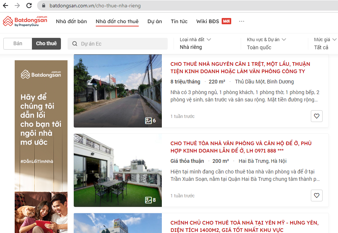Expand the Loại nhà đất dropdown
This screenshot has width=338, height=233.
coord(195,43)
